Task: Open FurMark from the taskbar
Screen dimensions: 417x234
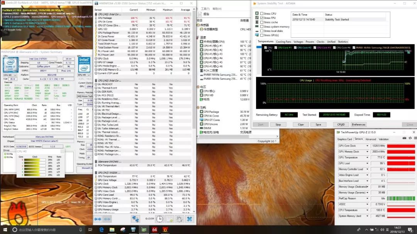Action: click(x=165, y=230)
